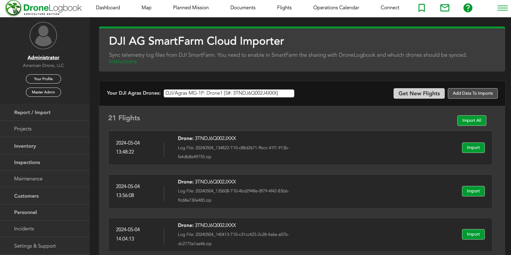Viewport: 511px width, 255px height.
Task: Open Projects in the sidebar
Action: (45, 129)
